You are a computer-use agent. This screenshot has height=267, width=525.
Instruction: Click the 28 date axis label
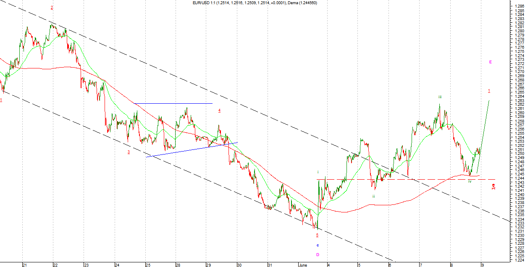click(x=178, y=264)
